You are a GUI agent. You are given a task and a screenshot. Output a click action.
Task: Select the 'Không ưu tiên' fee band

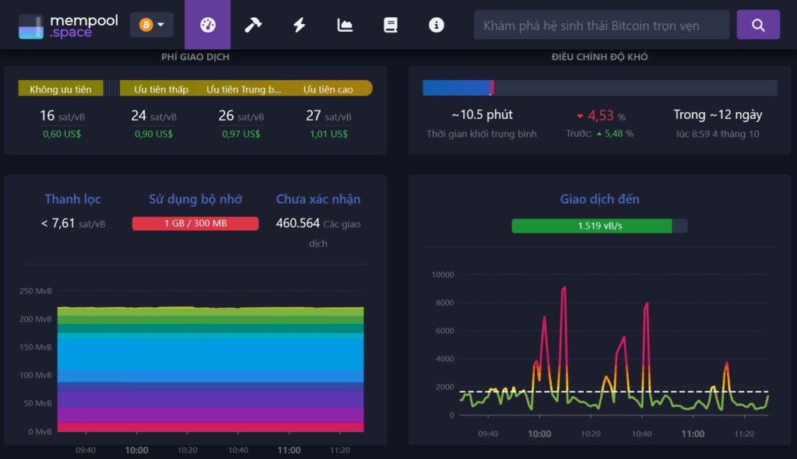pos(61,89)
